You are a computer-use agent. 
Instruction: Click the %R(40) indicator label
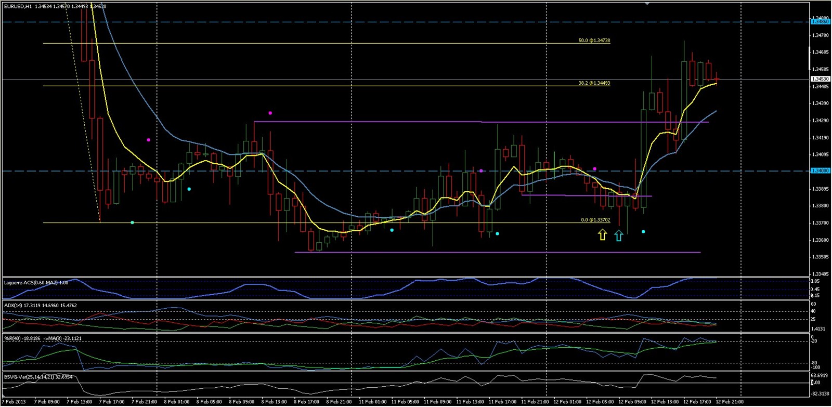(43, 338)
